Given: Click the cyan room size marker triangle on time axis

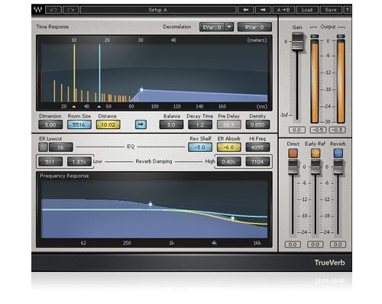Looking at the screenshot, I should pyautogui.click(x=99, y=107).
